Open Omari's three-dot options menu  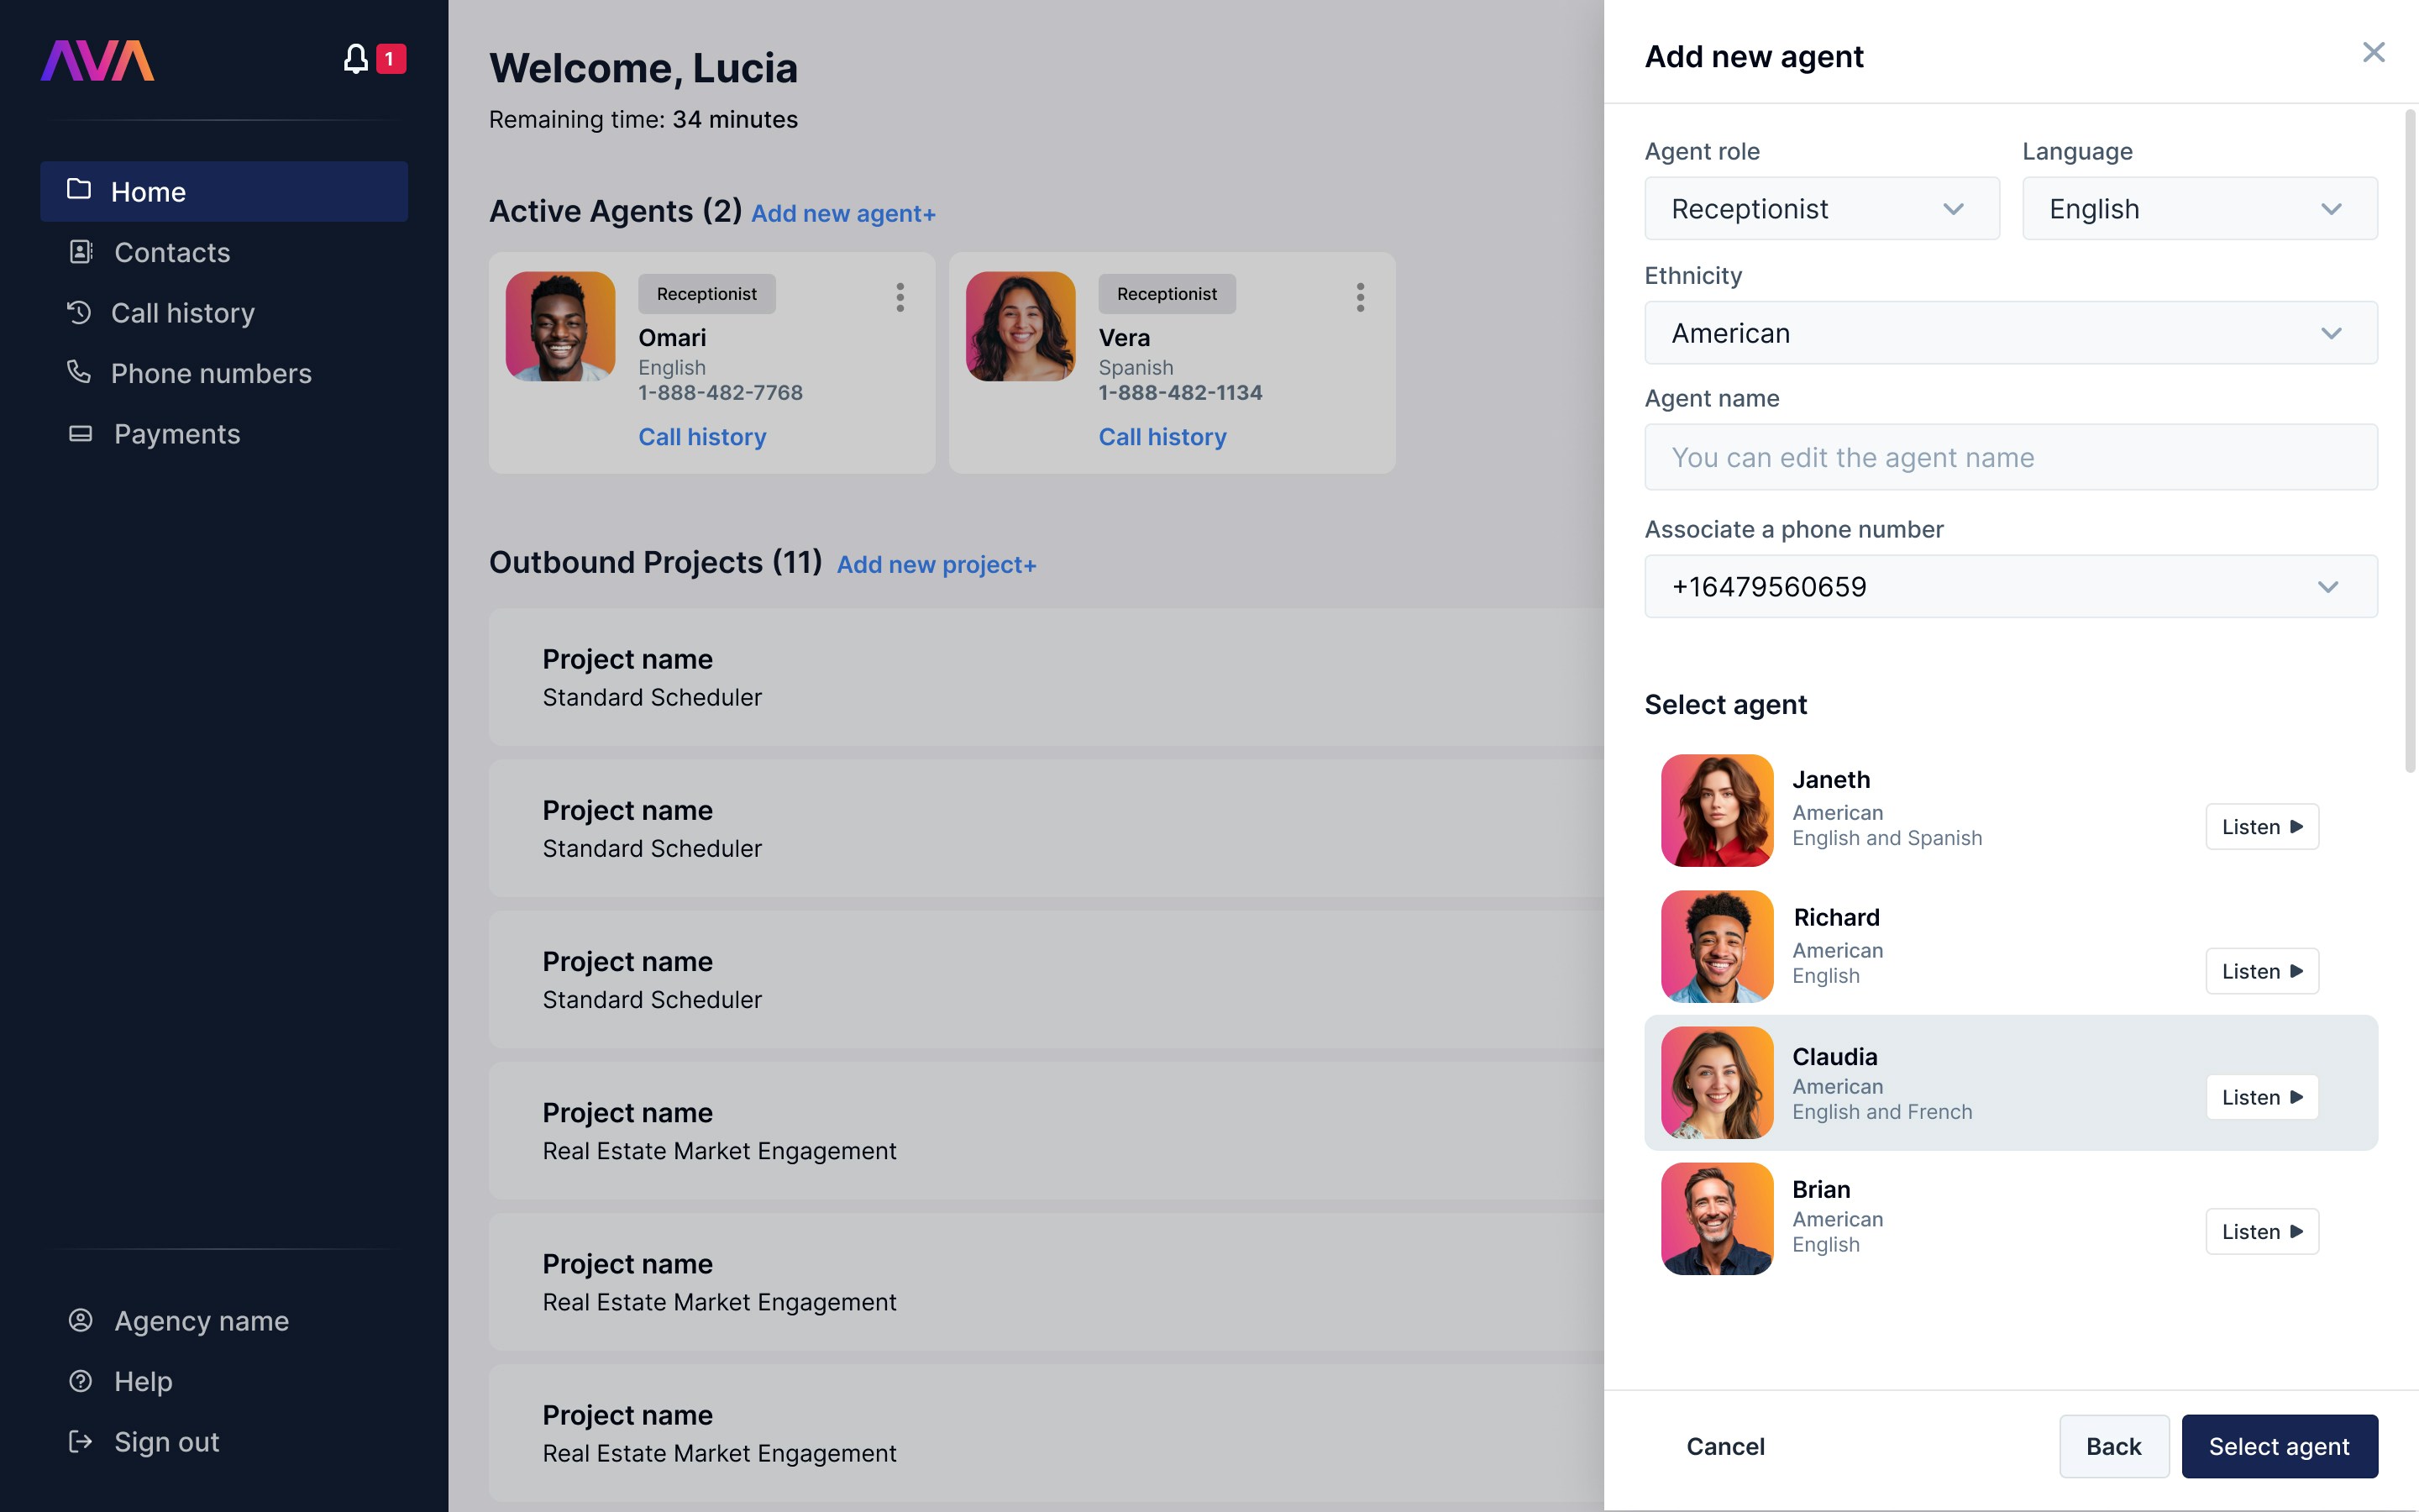900,297
